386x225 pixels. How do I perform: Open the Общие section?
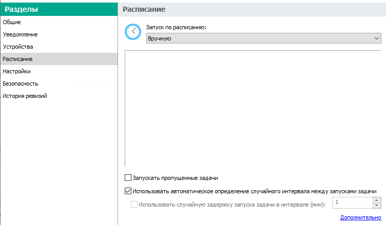[x=59, y=22]
